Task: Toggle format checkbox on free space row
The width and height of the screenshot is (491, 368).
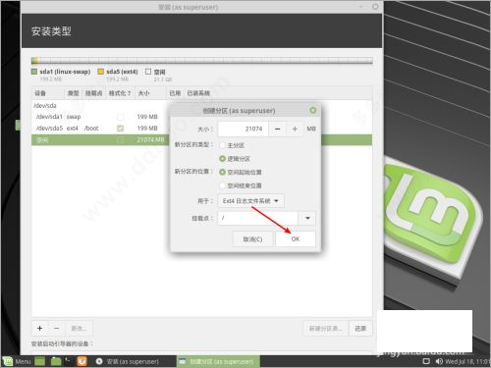Action: pos(121,140)
